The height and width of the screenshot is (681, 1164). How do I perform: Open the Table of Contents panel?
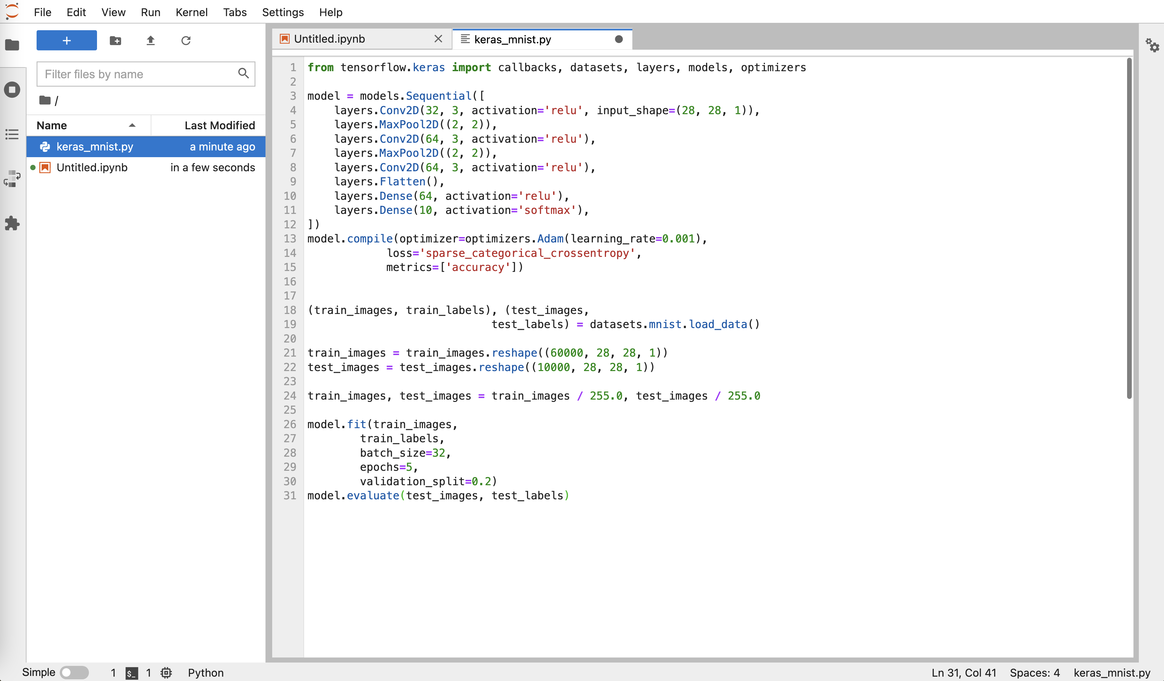click(x=12, y=134)
